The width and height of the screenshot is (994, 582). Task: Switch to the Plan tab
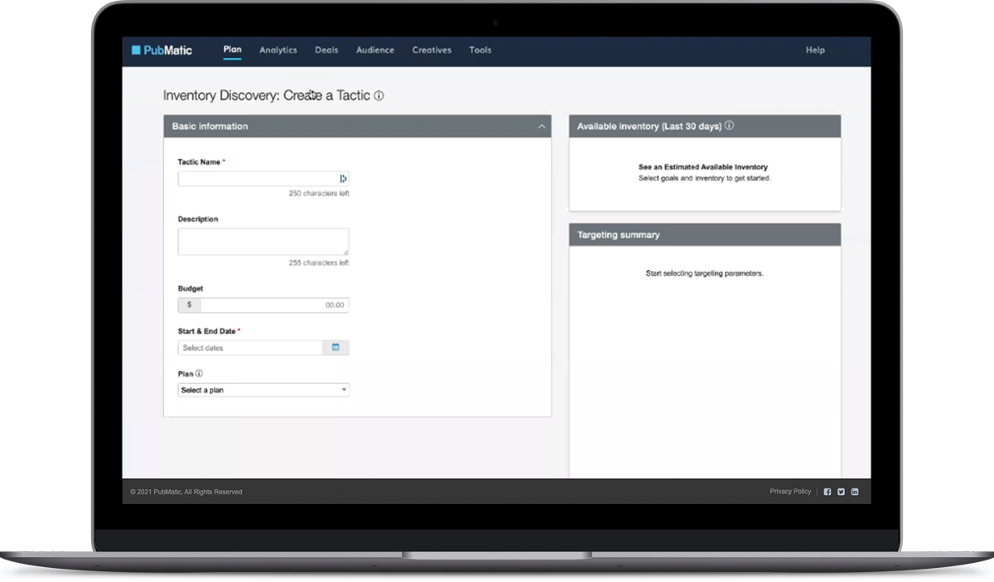(x=233, y=50)
